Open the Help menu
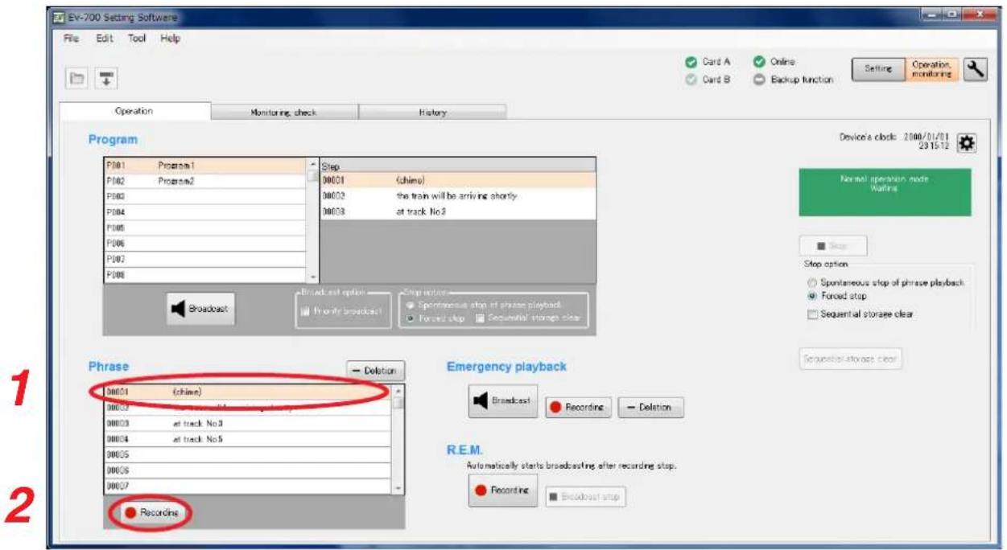 pos(169,39)
